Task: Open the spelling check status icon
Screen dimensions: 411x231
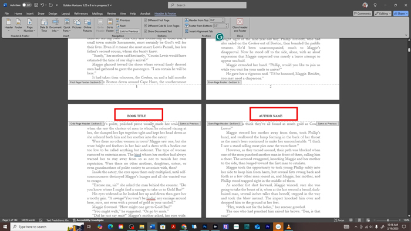Action: (41, 220)
